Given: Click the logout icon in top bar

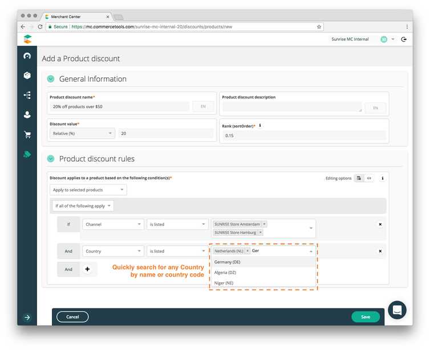Looking at the screenshot, I should click(x=404, y=39).
